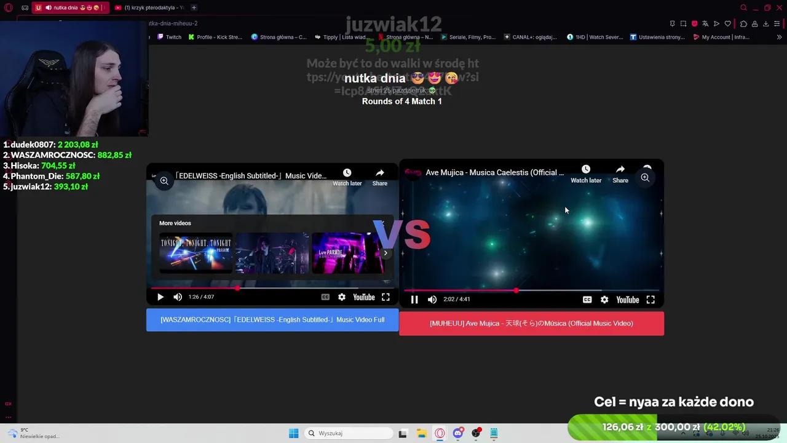The image size is (787, 443).
Task: Open the Easy Setup lines icon
Action: tap(778, 23)
